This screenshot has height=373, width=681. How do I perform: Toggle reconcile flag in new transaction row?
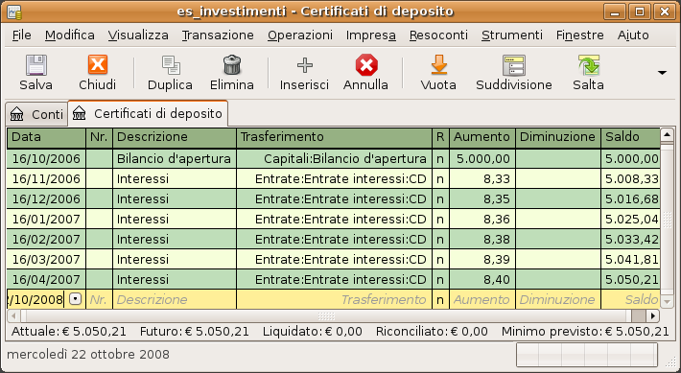tap(440, 299)
